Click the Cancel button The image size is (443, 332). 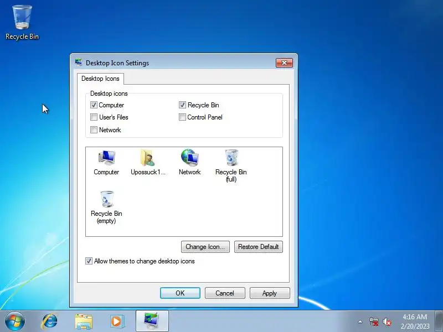(x=225, y=293)
